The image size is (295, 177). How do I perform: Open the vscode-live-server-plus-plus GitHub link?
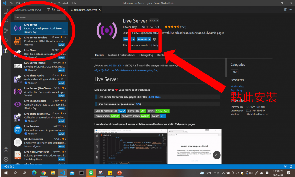click(x=126, y=70)
